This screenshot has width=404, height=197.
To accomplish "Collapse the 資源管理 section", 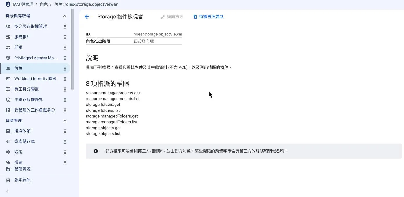I will pos(65,121).
